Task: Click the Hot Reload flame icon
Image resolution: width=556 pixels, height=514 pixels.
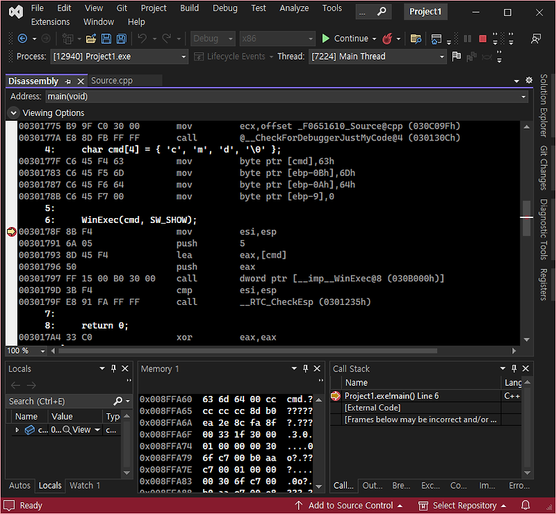Action: coord(387,39)
